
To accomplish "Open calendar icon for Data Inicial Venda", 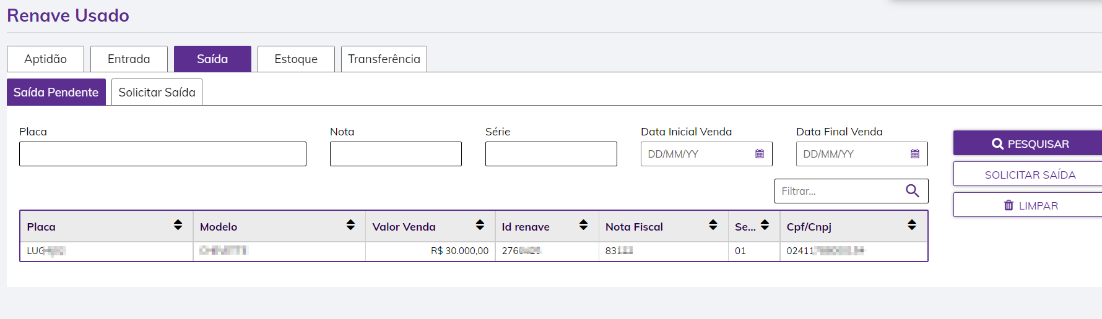I will pos(760,154).
